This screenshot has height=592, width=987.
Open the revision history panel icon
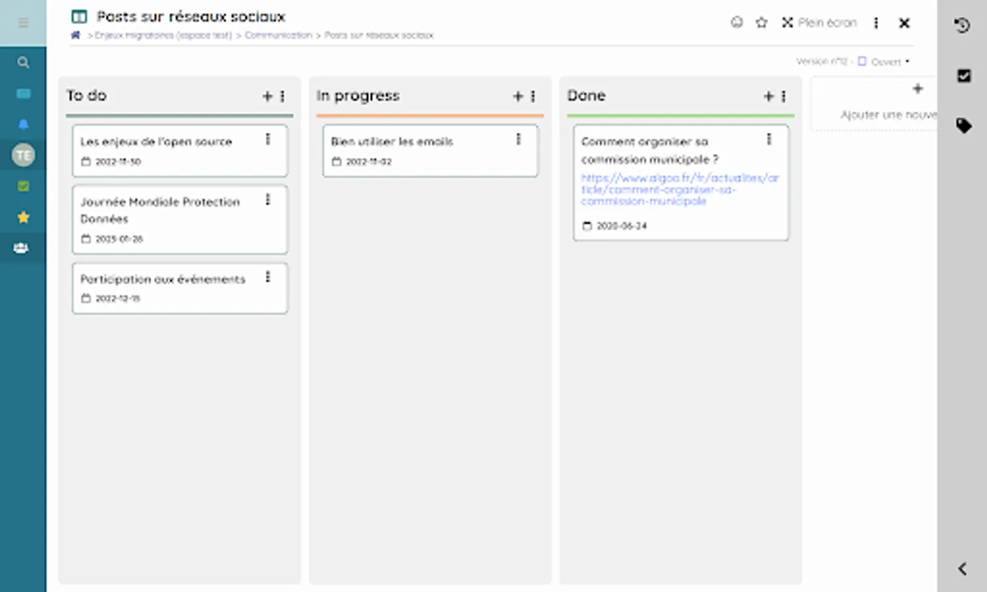tap(963, 25)
